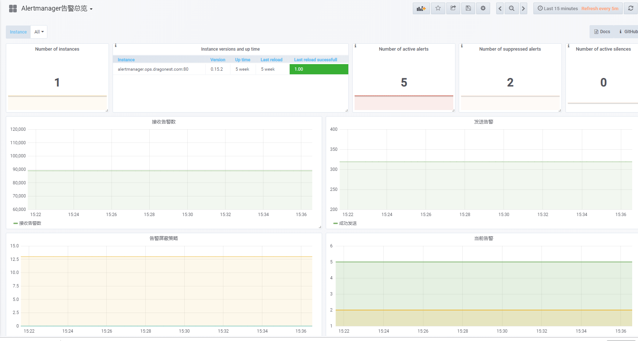Open the 接收告警数 panel title menu
Screen dimensions: 638x341
tap(164, 122)
